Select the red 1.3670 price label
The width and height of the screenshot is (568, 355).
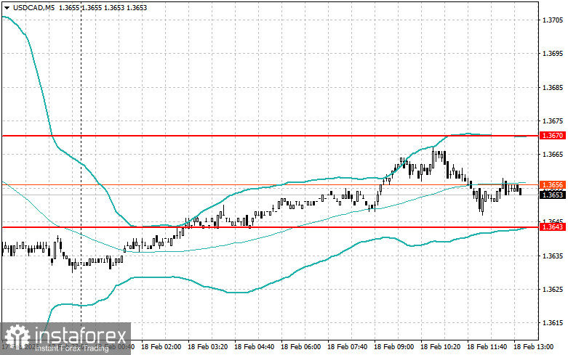[x=553, y=136]
